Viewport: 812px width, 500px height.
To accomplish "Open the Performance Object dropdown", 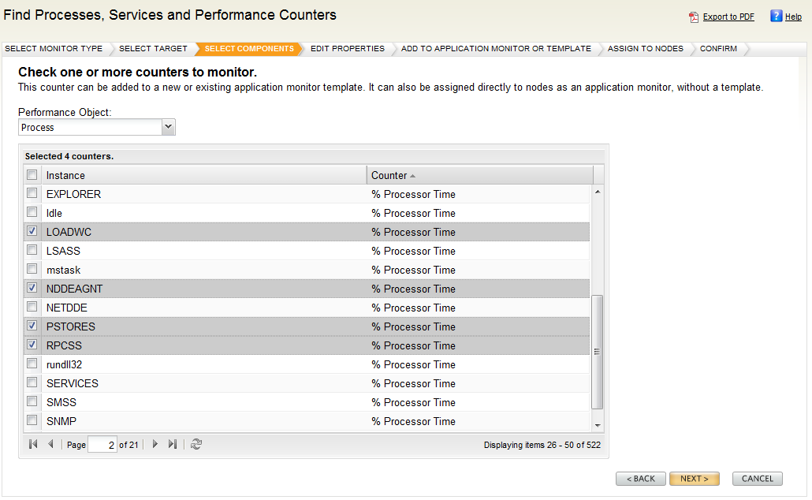I will 167,127.
